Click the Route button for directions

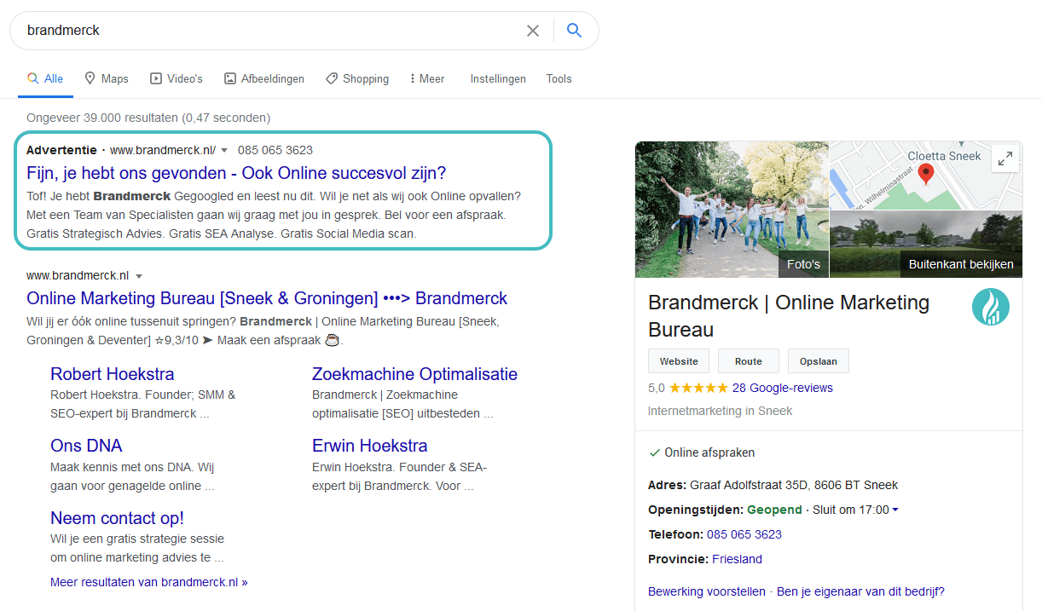(748, 360)
